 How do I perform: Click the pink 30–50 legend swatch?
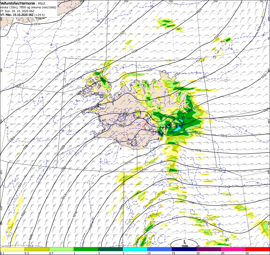(x=233, y=249)
